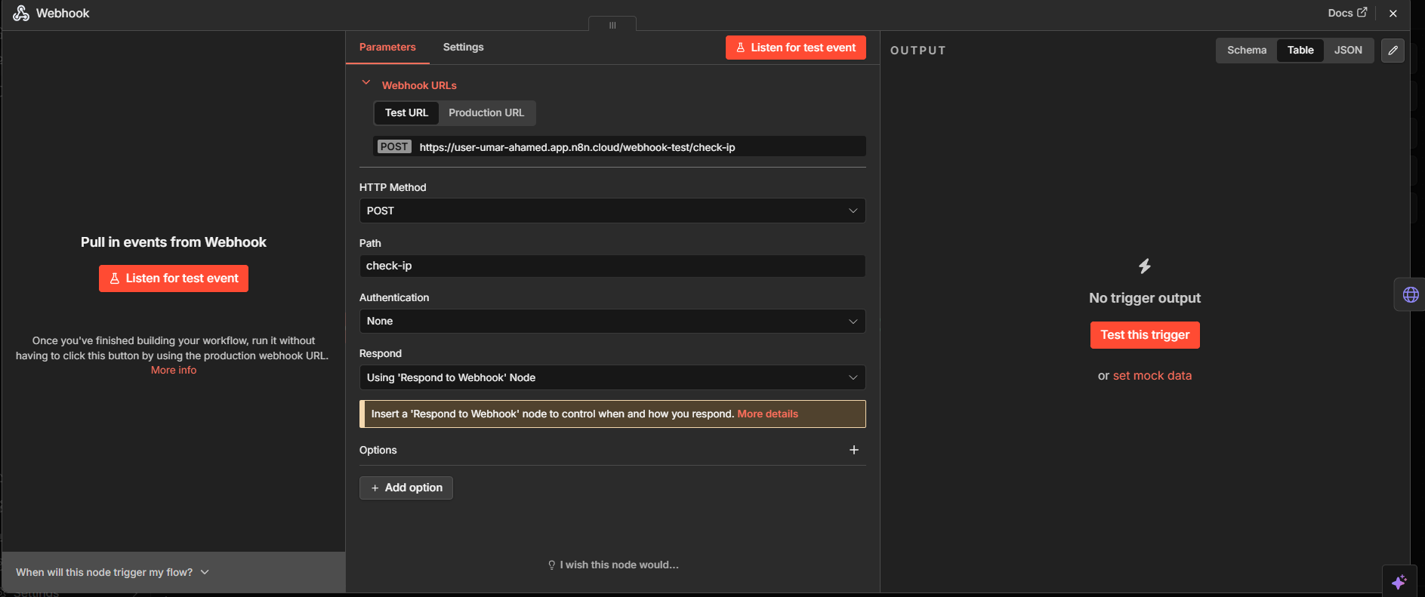Close the Webhook node panel

coord(1393,14)
